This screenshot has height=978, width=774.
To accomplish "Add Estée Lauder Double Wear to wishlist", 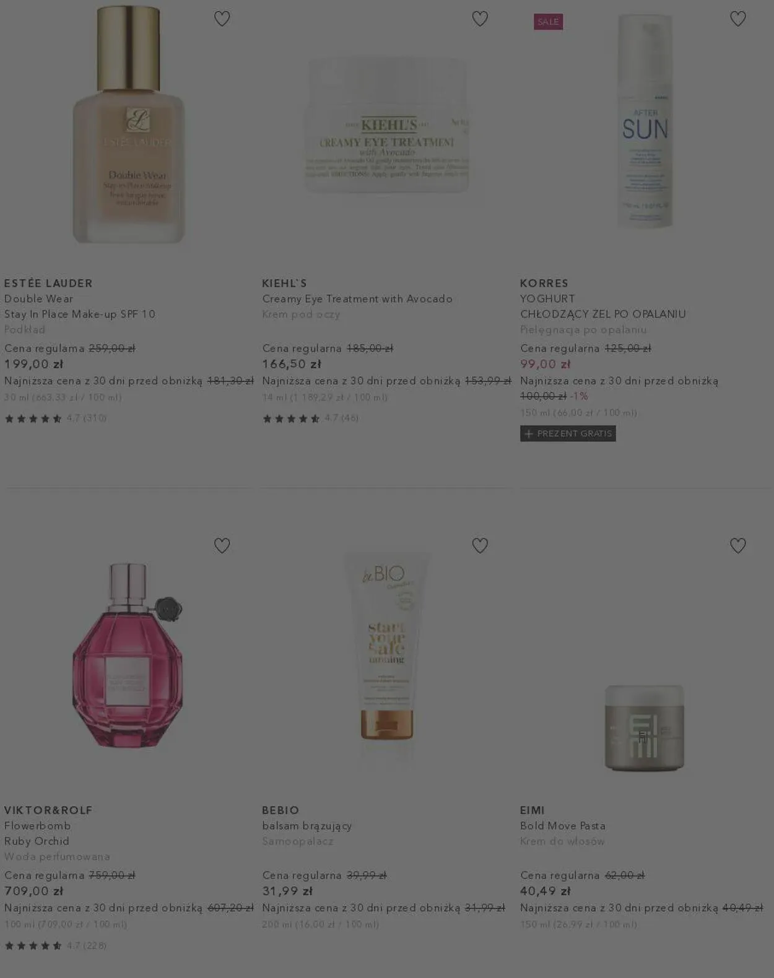I will point(222,19).
